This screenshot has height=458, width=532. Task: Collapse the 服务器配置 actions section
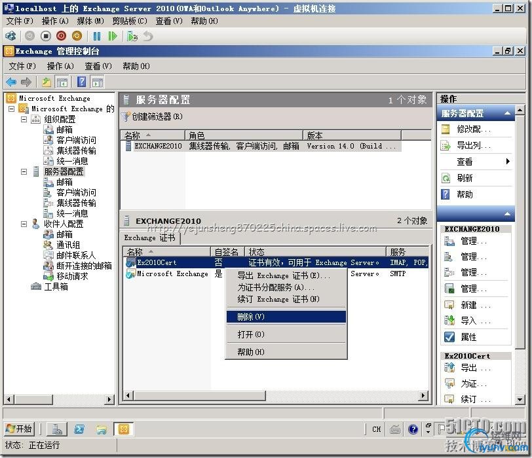coord(507,113)
